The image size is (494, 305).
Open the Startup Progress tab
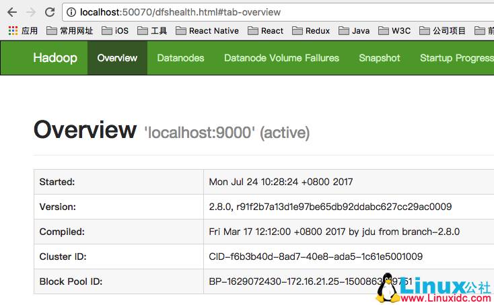(x=457, y=58)
